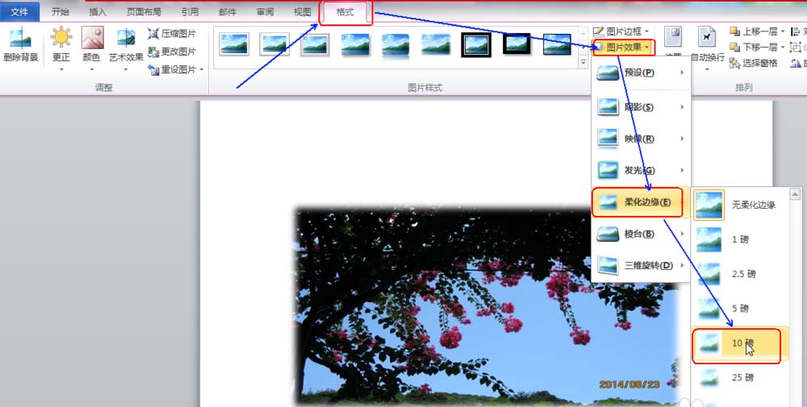This screenshot has width=807, height=407.
Task: Switch to the 审阅 review tab
Action: 265,12
